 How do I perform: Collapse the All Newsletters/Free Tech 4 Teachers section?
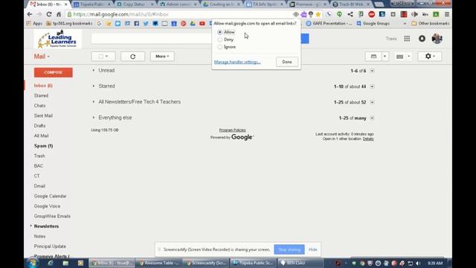pos(94,102)
